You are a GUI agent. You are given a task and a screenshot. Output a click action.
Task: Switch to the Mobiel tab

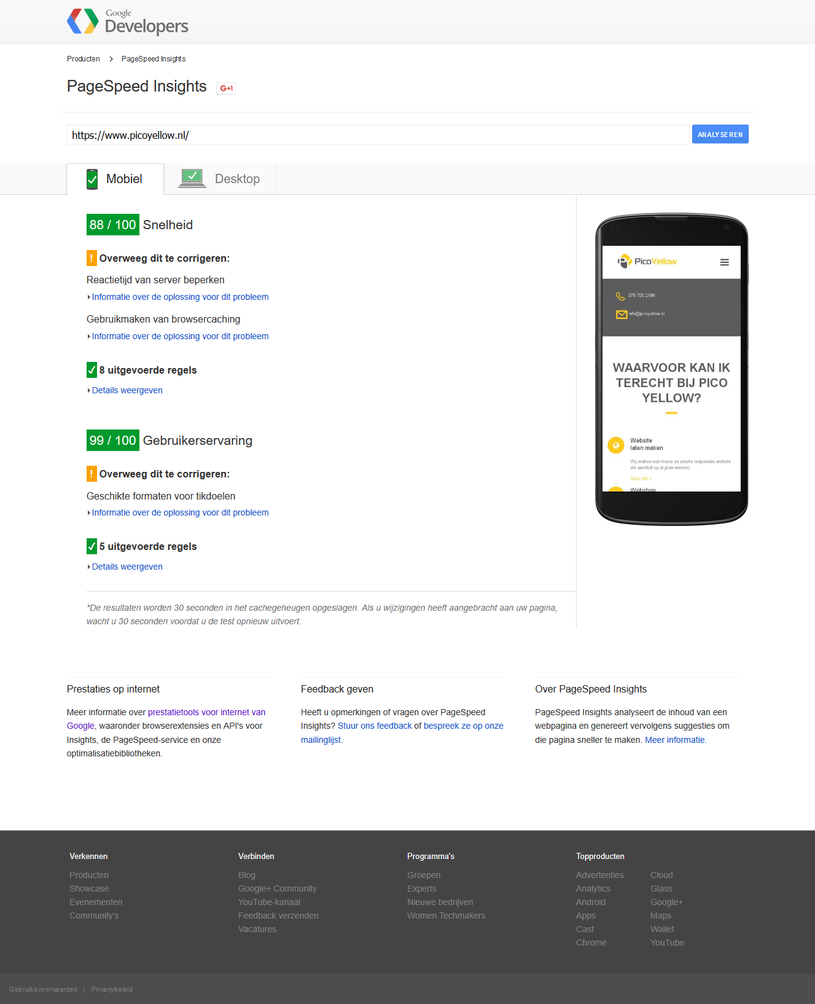coord(115,179)
